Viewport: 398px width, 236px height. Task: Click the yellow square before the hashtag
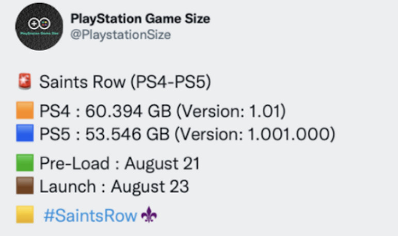(x=25, y=215)
